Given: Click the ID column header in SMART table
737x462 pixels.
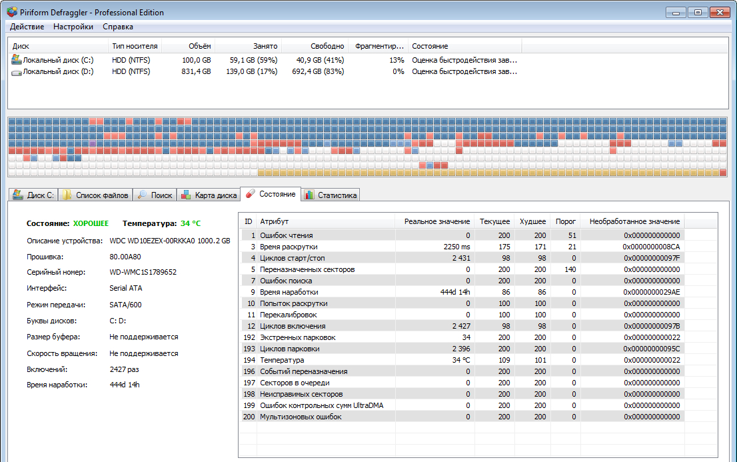Looking at the screenshot, I should click(x=249, y=221).
